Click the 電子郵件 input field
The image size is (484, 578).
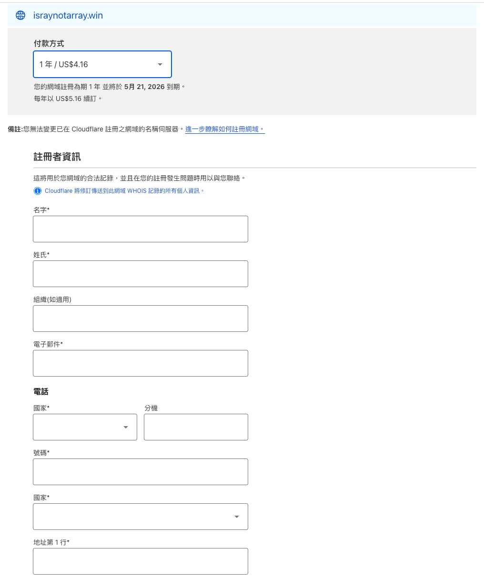pyautogui.click(x=141, y=363)
